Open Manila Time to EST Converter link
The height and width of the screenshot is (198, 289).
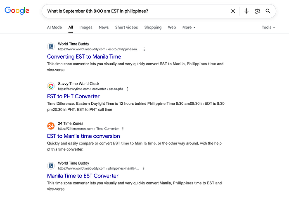tap(83, 176)
